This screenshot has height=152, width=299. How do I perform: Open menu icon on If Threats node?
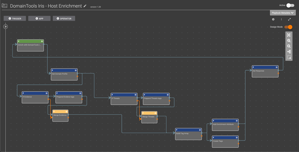click(x=136, y=95)
